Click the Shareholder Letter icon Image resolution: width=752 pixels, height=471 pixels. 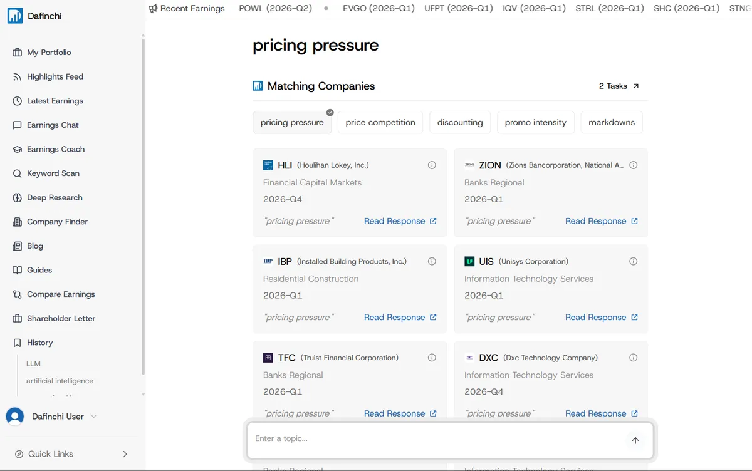tap(18, 318)
